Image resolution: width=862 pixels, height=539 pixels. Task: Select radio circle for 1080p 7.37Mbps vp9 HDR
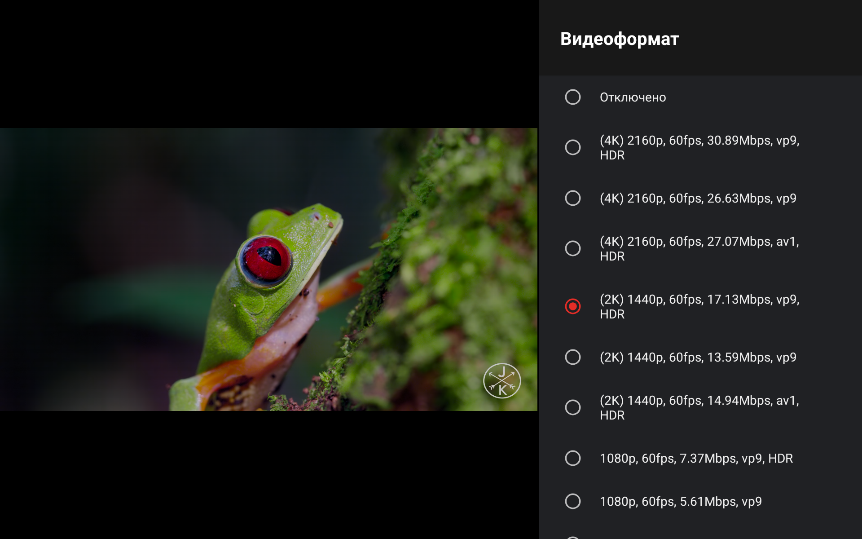pyautogui.click(x=572, y=458)
